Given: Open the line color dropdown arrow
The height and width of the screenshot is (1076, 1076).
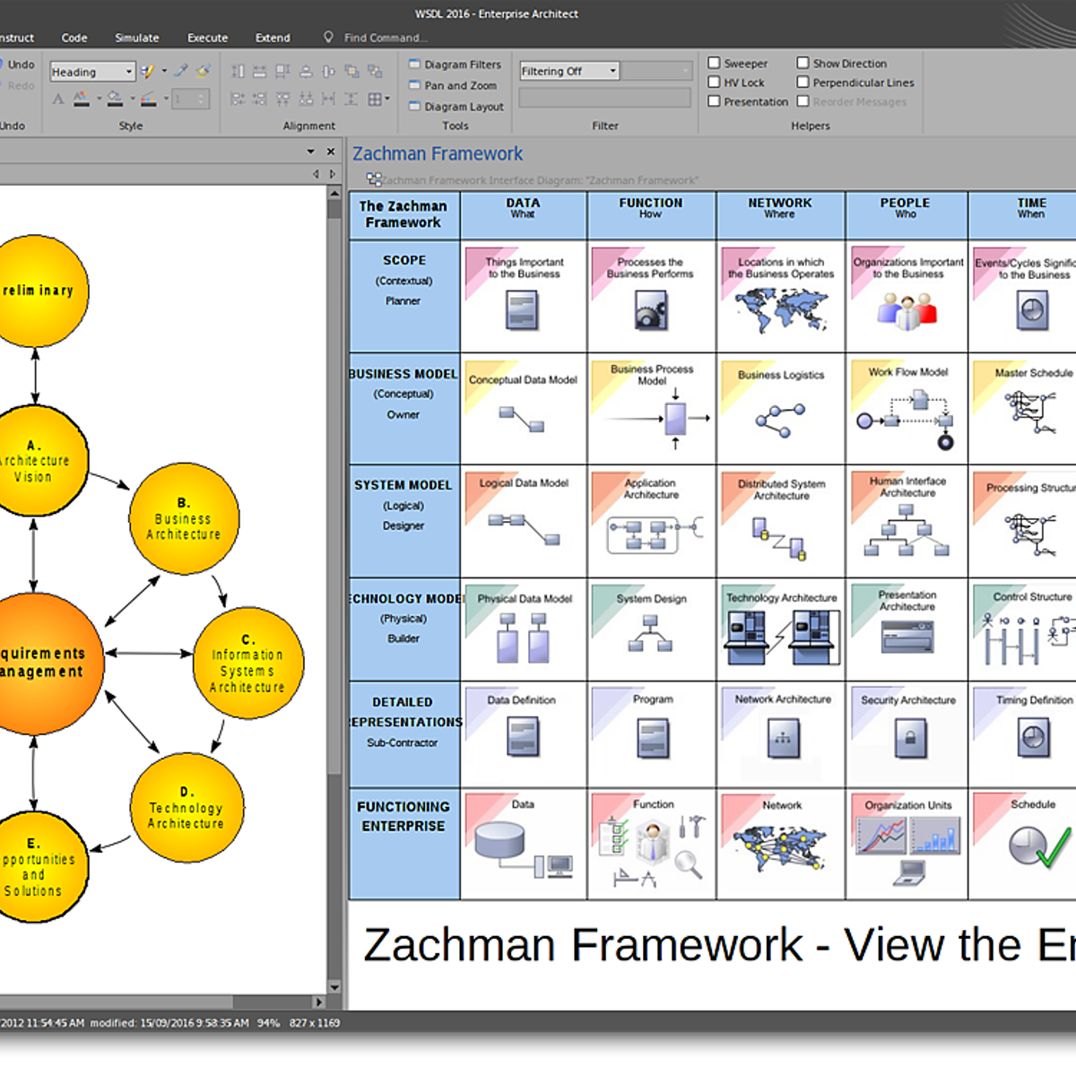Looking at the screenshot, I should click(x=166, y=99).
